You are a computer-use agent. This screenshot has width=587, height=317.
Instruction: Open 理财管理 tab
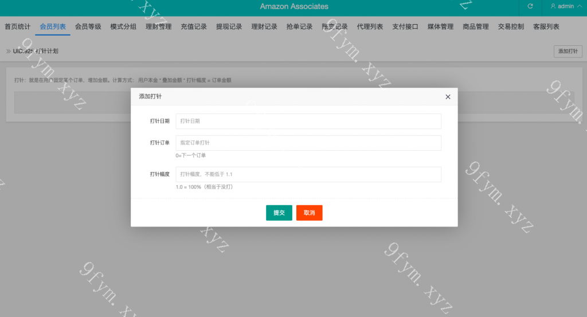158,26
